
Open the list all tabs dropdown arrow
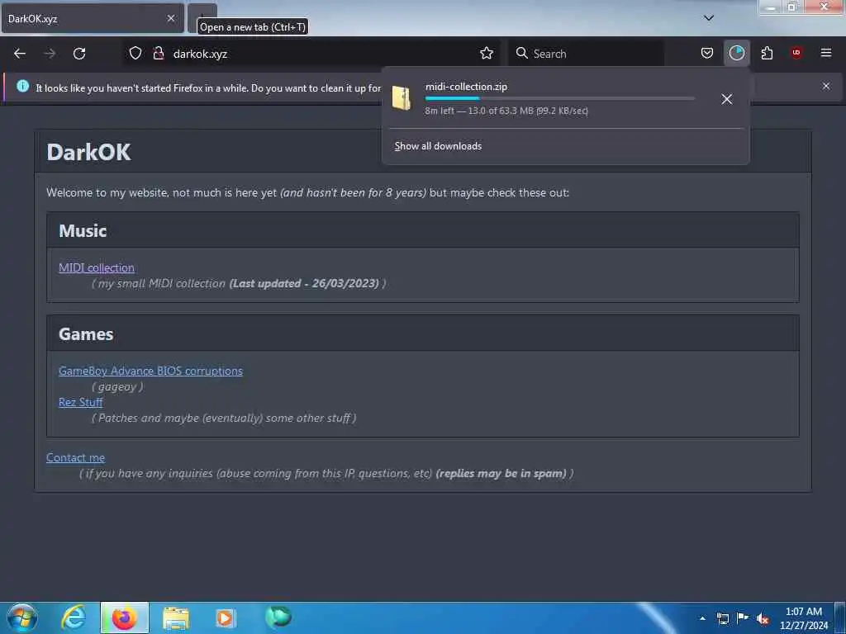pos(709,18)
